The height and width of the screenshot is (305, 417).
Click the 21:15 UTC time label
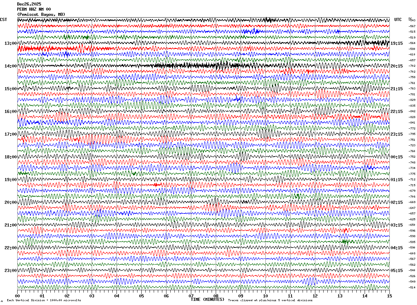coord(397,89)
